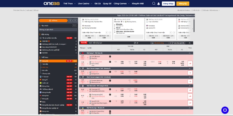Play live stream for Bayern am. match

pos(110,72)
